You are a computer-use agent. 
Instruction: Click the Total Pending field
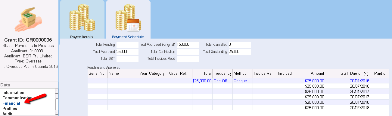coord(127,45)
